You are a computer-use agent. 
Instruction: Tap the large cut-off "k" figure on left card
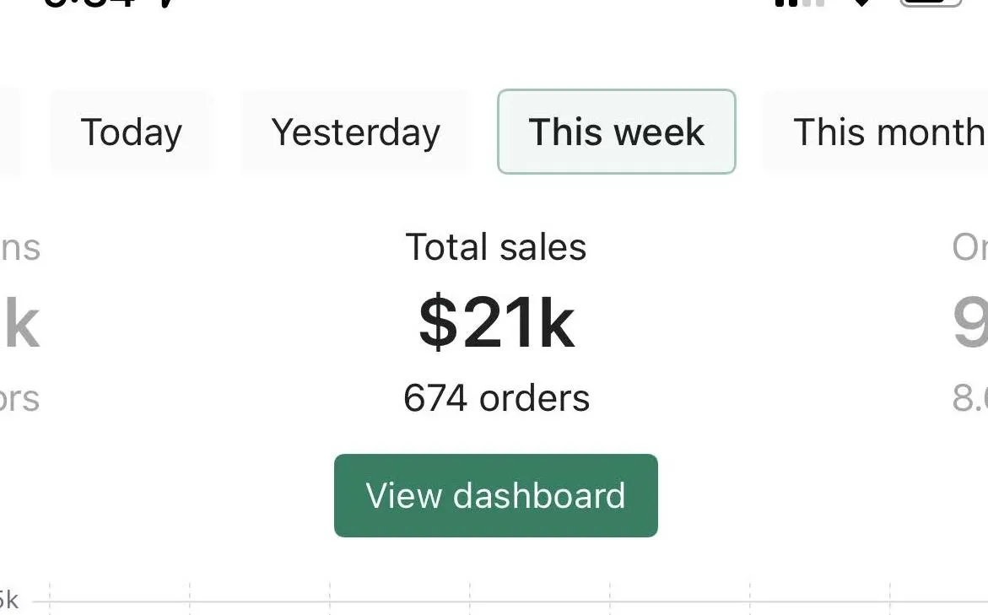pyautogui.click(x=22, y=323)
